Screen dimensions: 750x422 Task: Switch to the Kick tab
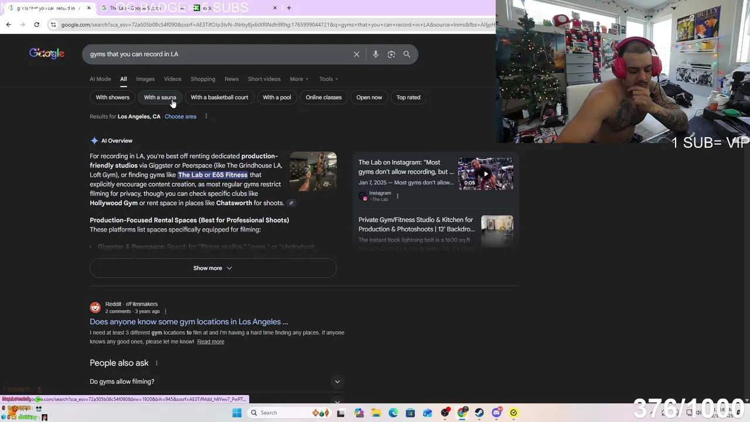(x=234, y=8)
